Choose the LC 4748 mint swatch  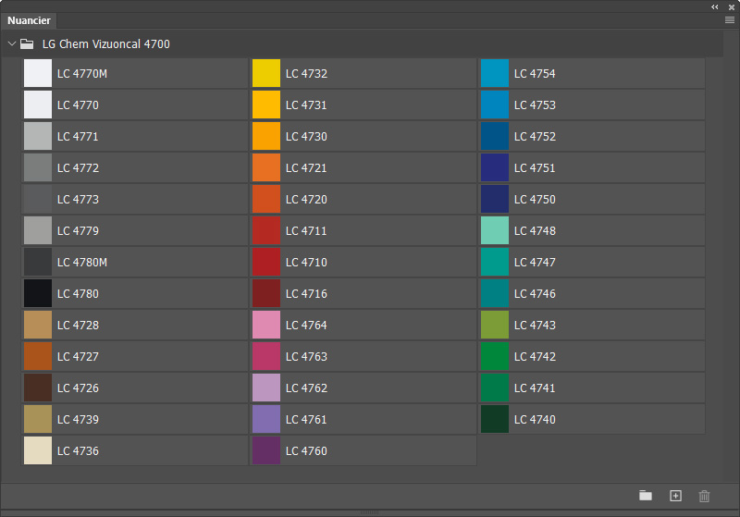point(495,230)
